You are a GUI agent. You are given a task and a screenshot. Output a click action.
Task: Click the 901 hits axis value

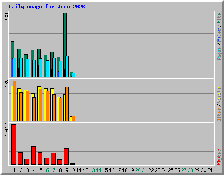pos(7,16)
